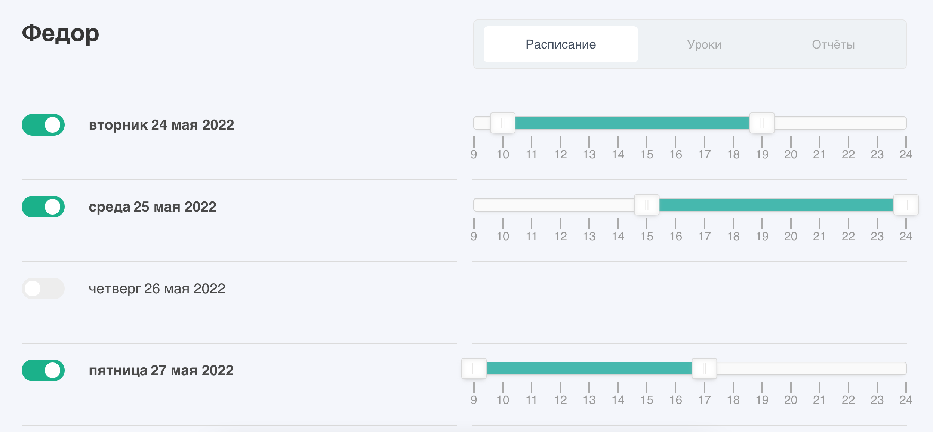Click hour 12 on Wednesday's time scale
This screenshot has width=933, height=432.
point(560,236)
